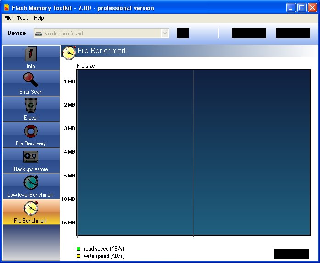320x263 pixels.
Task: Click the '1 MB' axis label
Action: click(69, 81)
